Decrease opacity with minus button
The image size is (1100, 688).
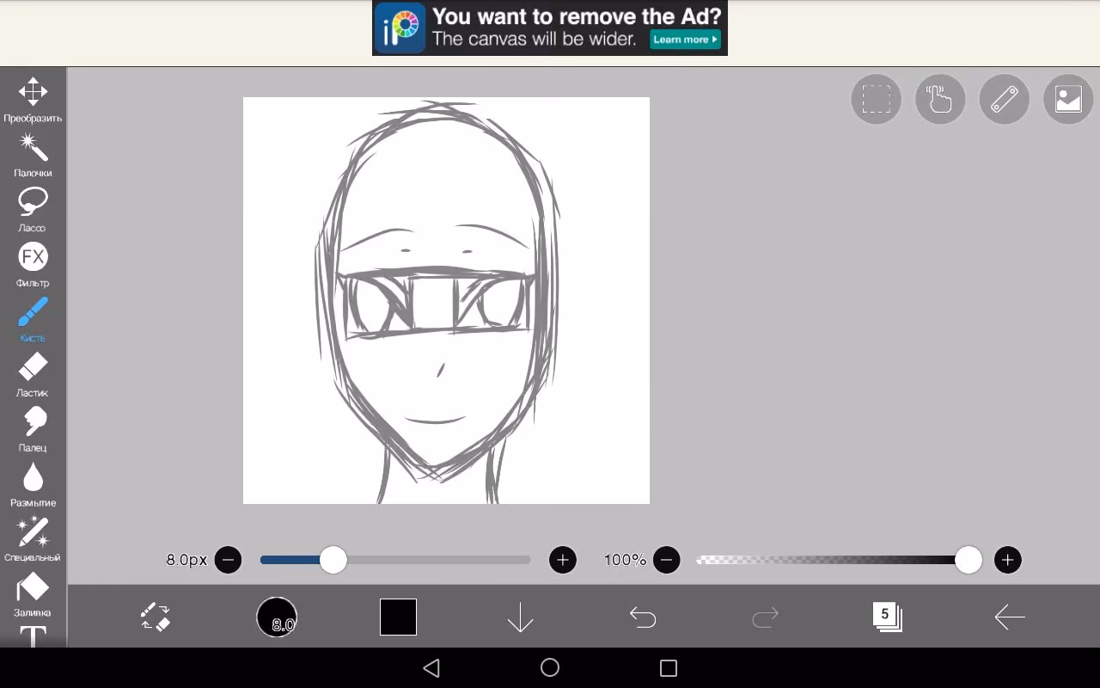tap(667, 560)
